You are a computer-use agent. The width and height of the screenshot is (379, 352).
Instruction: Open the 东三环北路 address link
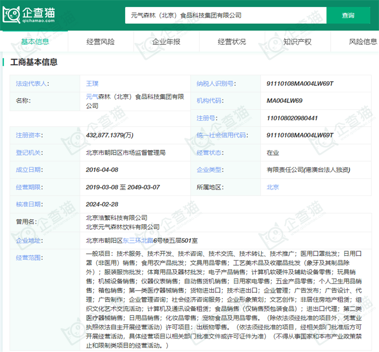[138, 241]
